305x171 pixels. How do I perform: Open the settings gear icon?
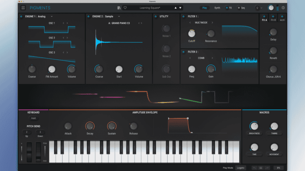coord(283,8)
